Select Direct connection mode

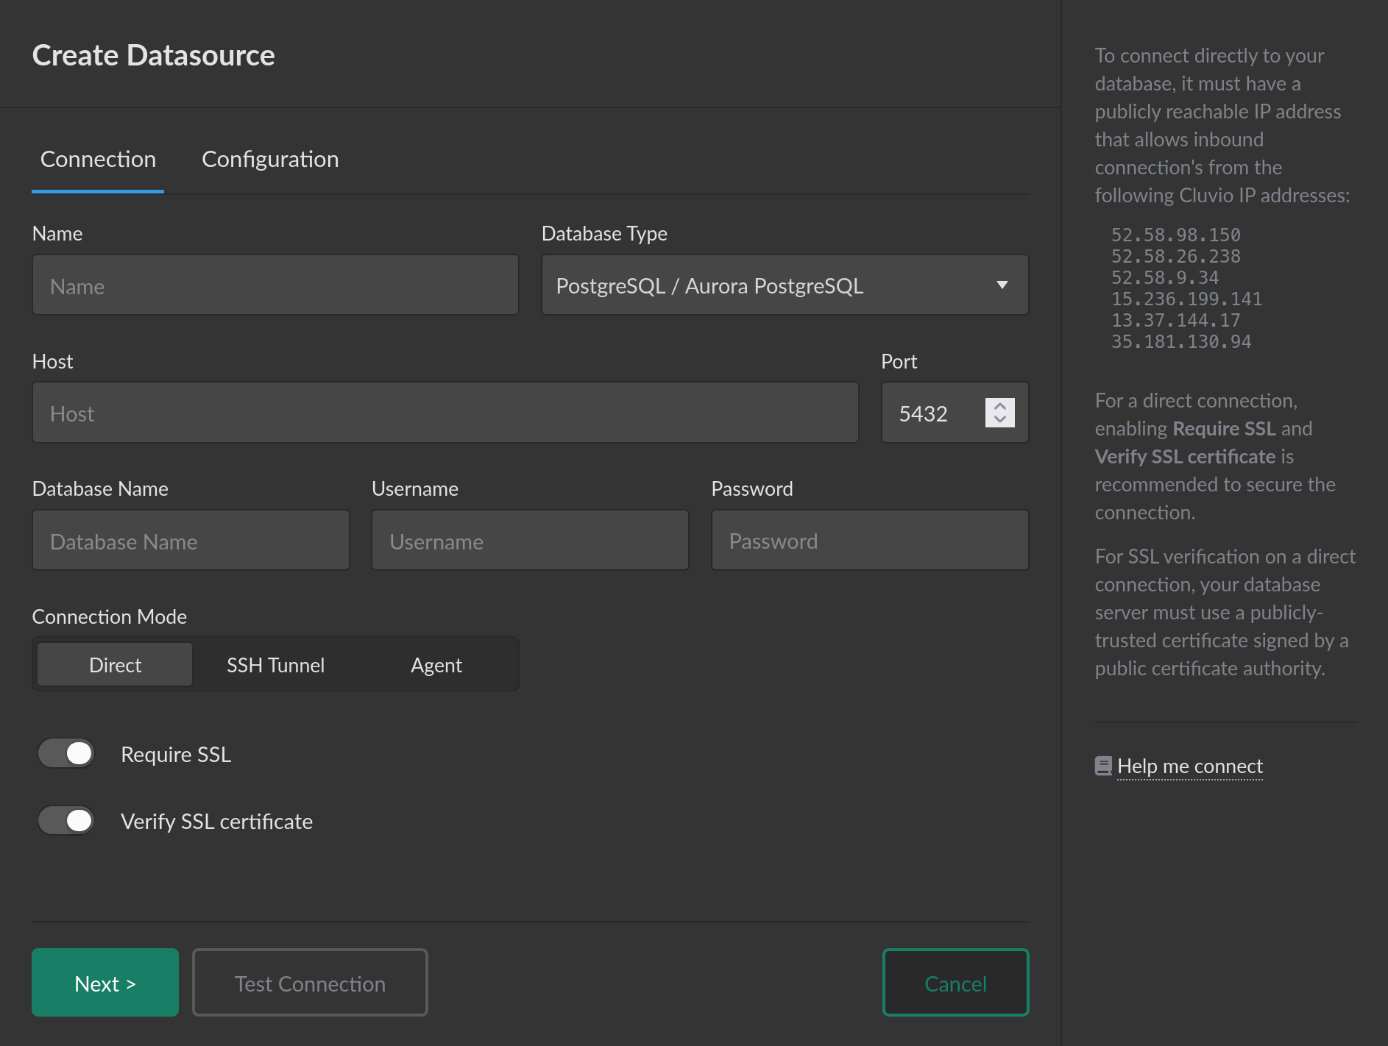point(115,664)
